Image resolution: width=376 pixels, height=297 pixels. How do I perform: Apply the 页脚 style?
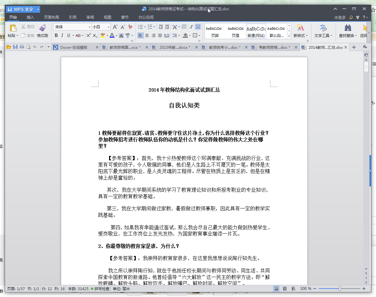pos(215,31)
